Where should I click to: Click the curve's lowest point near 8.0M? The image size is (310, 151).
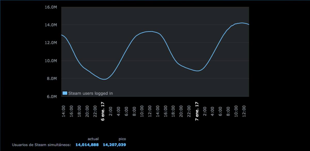point(104,79)
